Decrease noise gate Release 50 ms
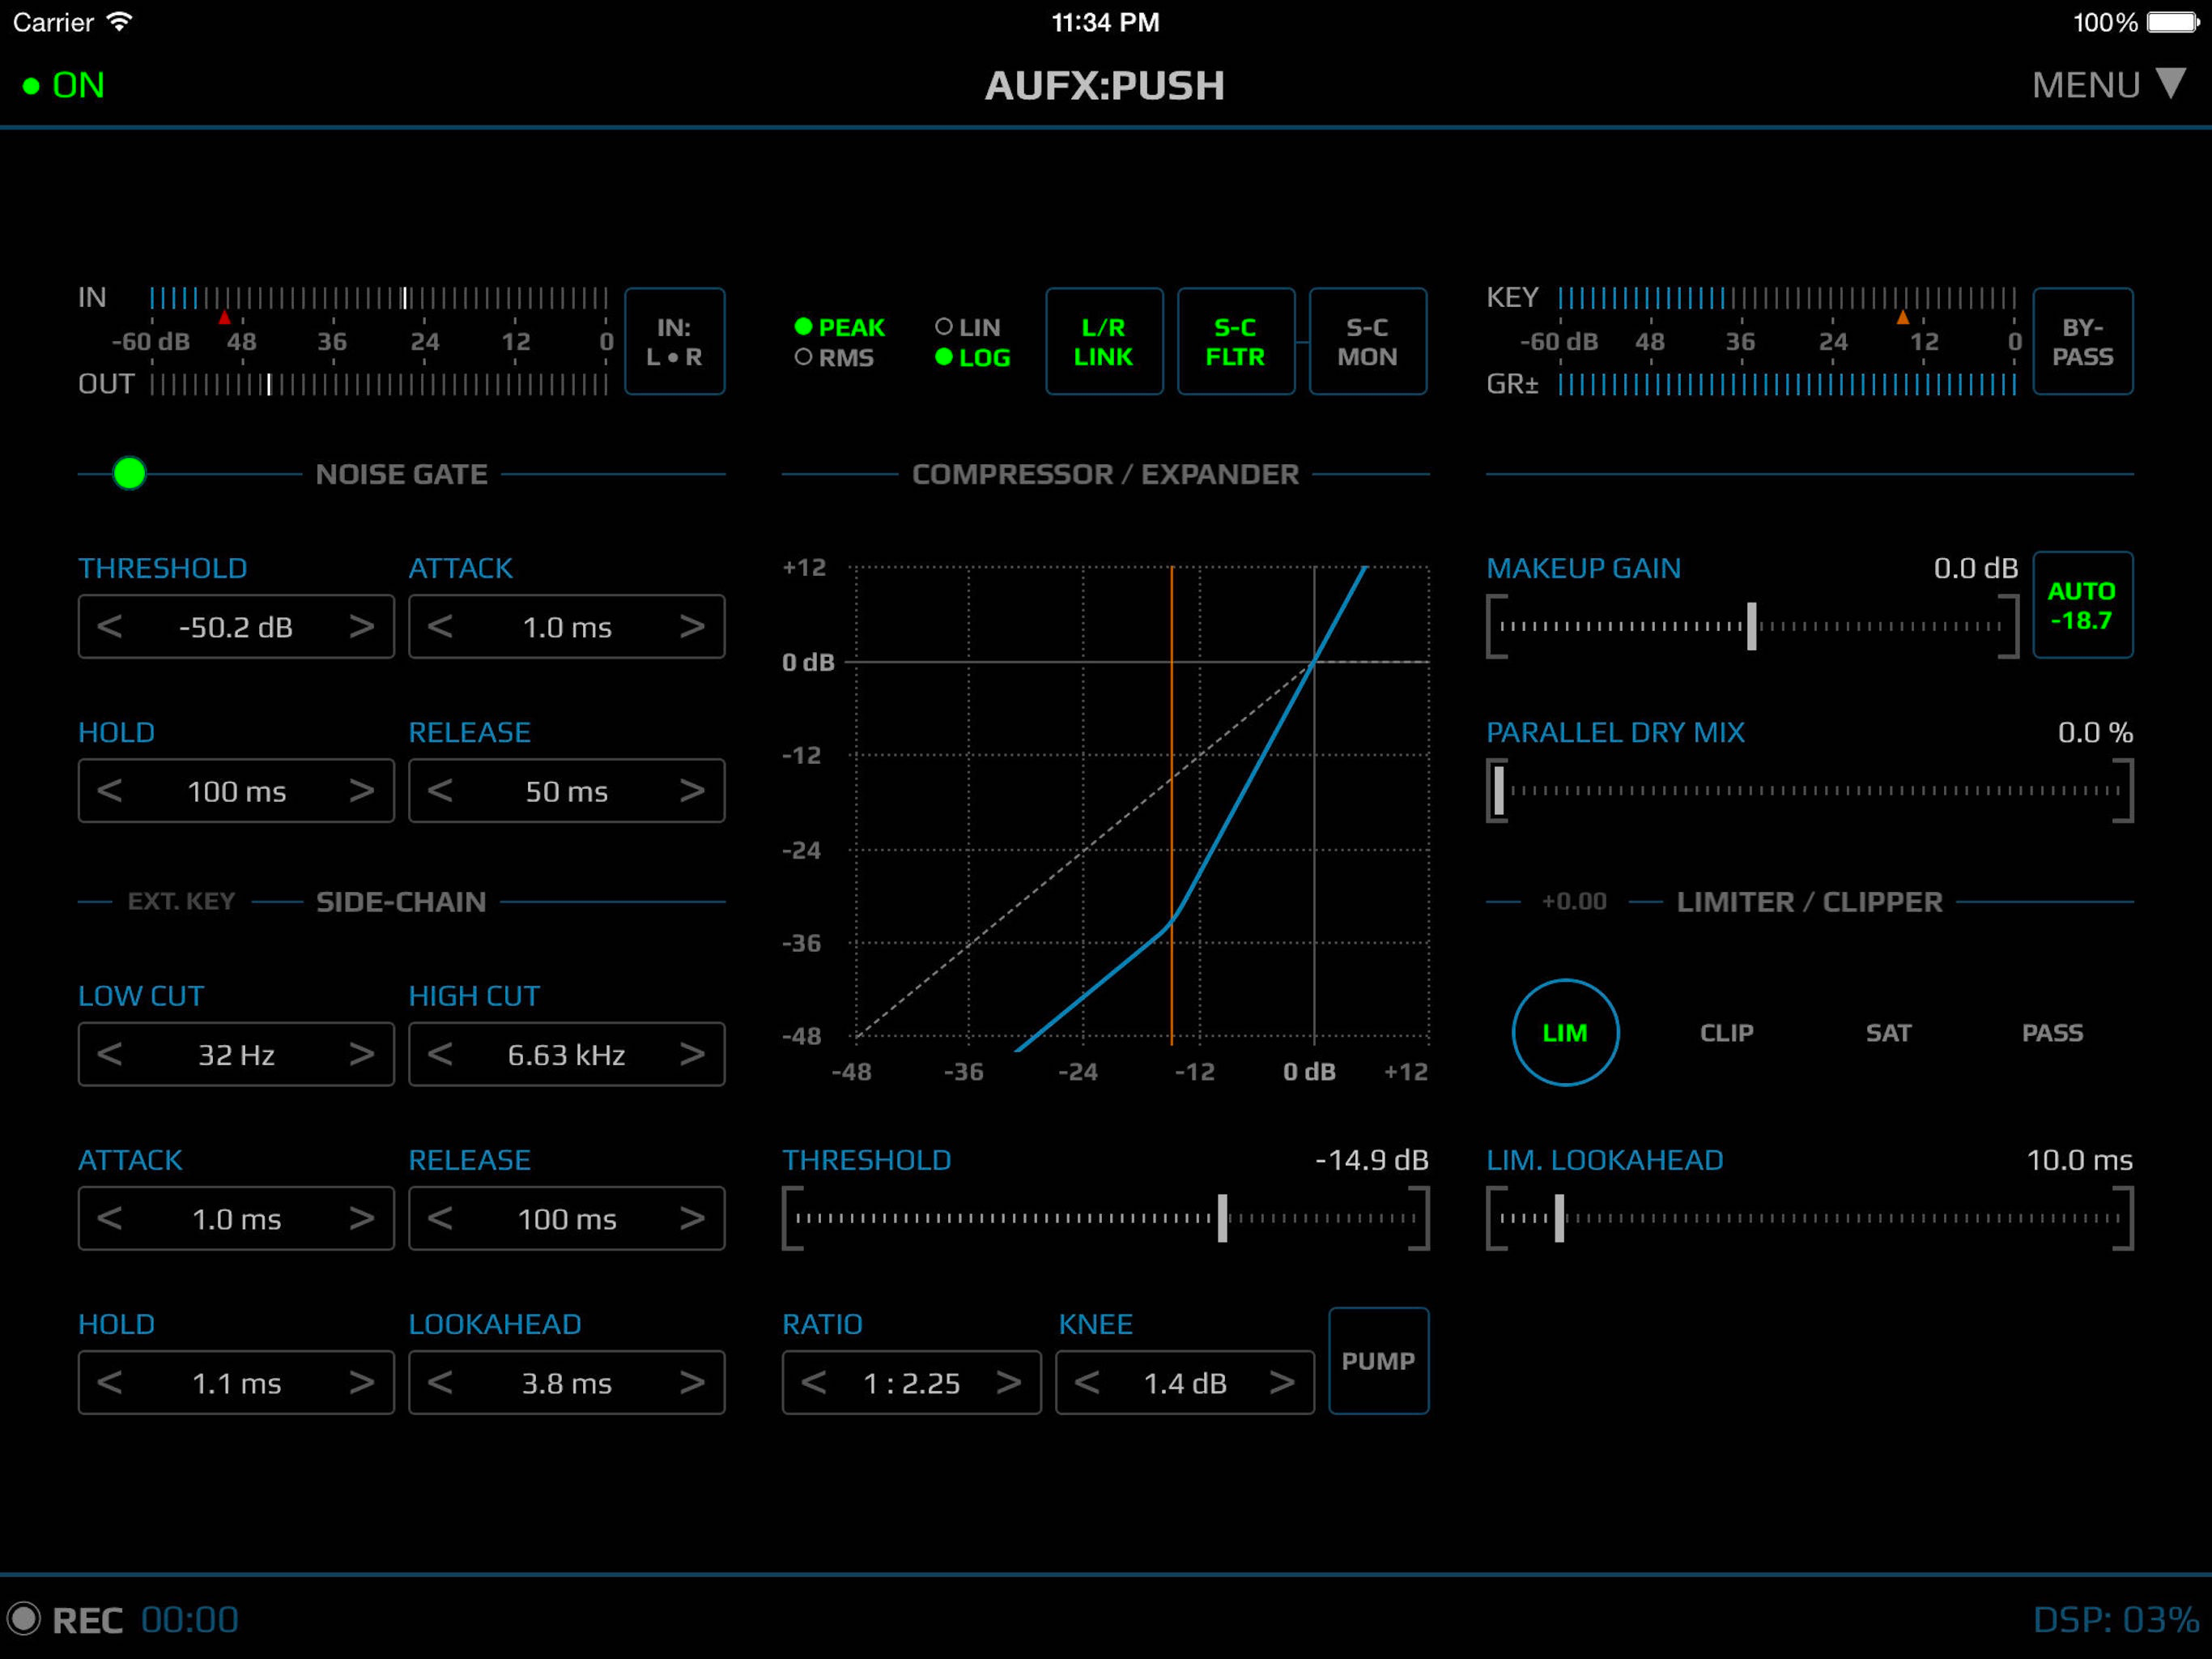Viewport: 2212px width, 1659px height. pos(440,791)
